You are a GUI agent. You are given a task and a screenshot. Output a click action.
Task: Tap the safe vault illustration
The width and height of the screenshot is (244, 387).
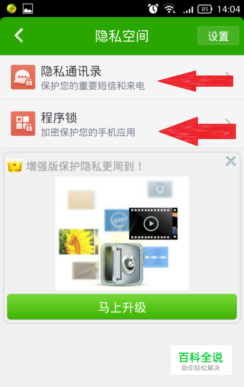click(x=122, y=265)
